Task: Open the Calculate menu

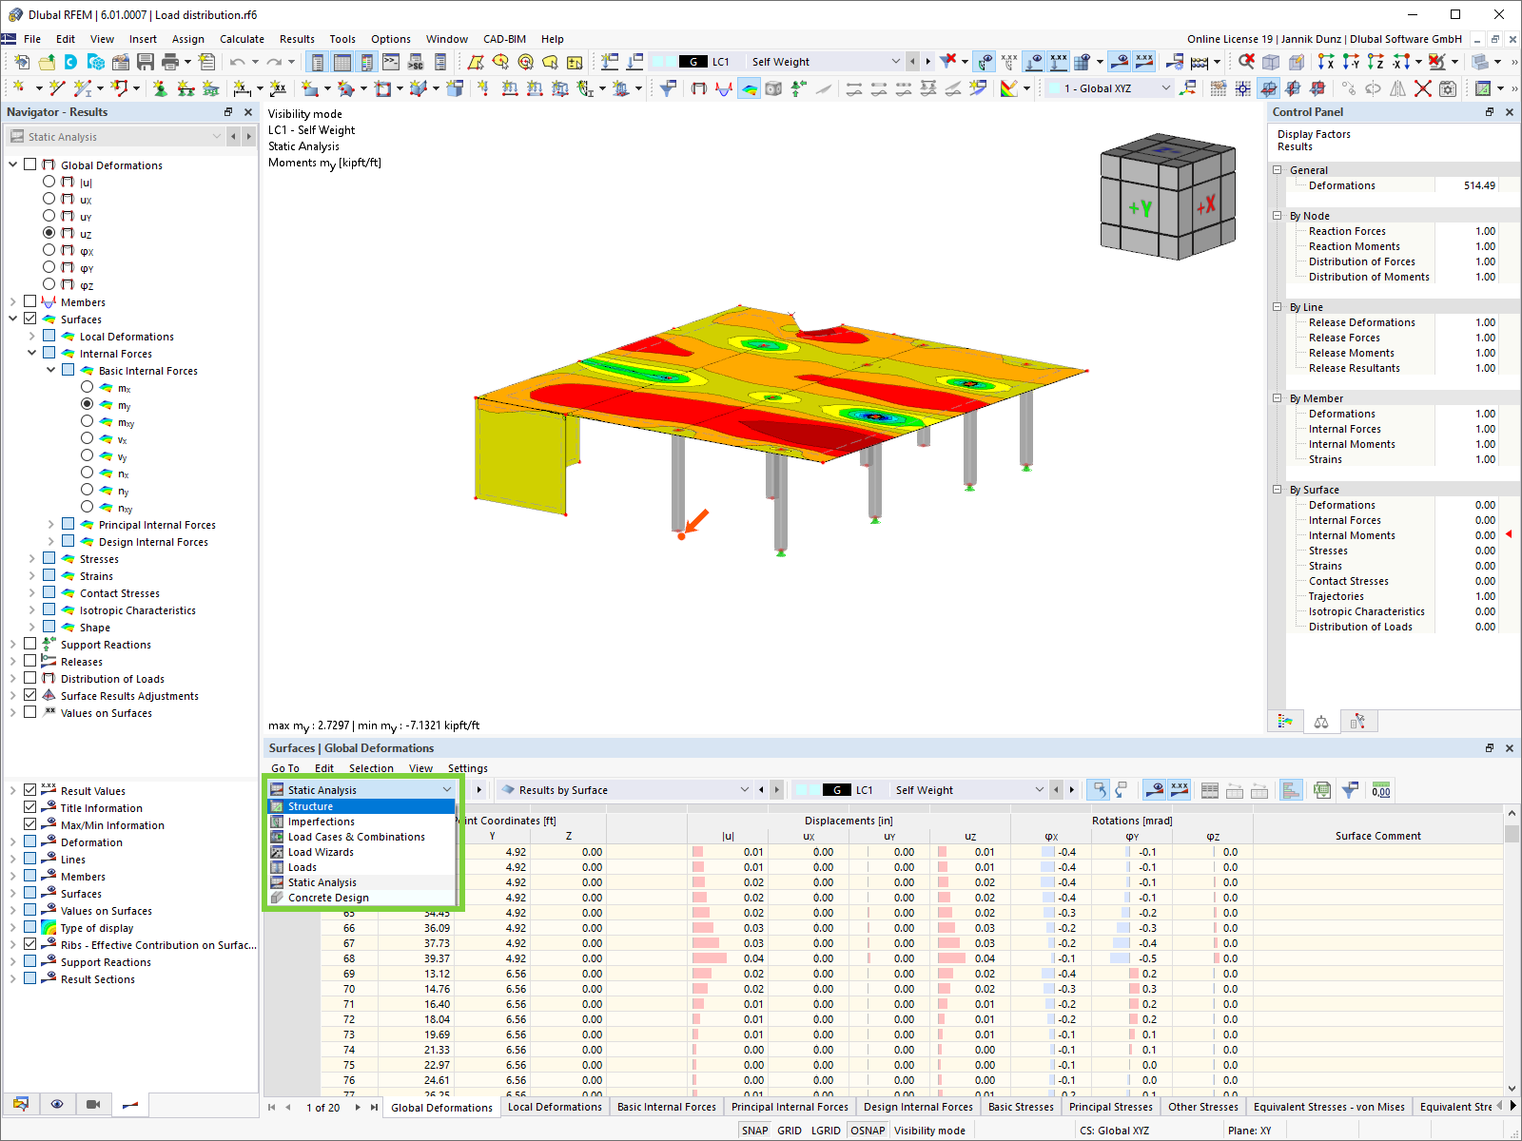Action: point(242,39)
